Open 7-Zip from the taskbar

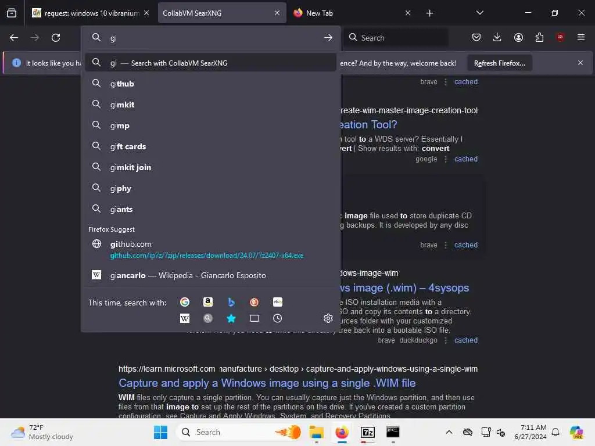tap(367, 432)
